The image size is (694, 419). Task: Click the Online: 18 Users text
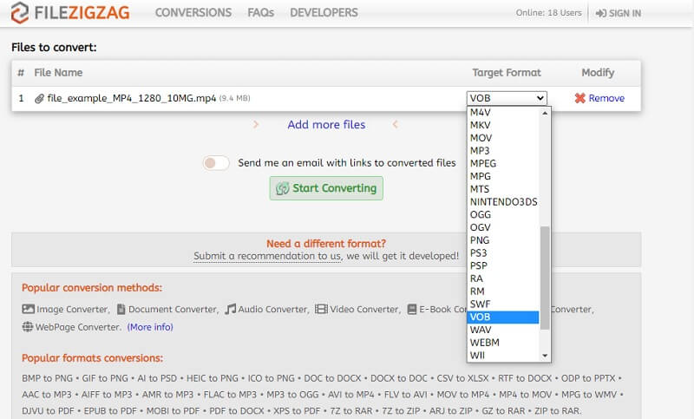pos(549,13)
